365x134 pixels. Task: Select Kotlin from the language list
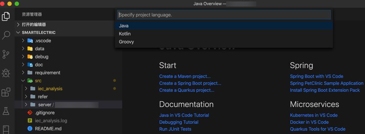[x=224, y=34]
